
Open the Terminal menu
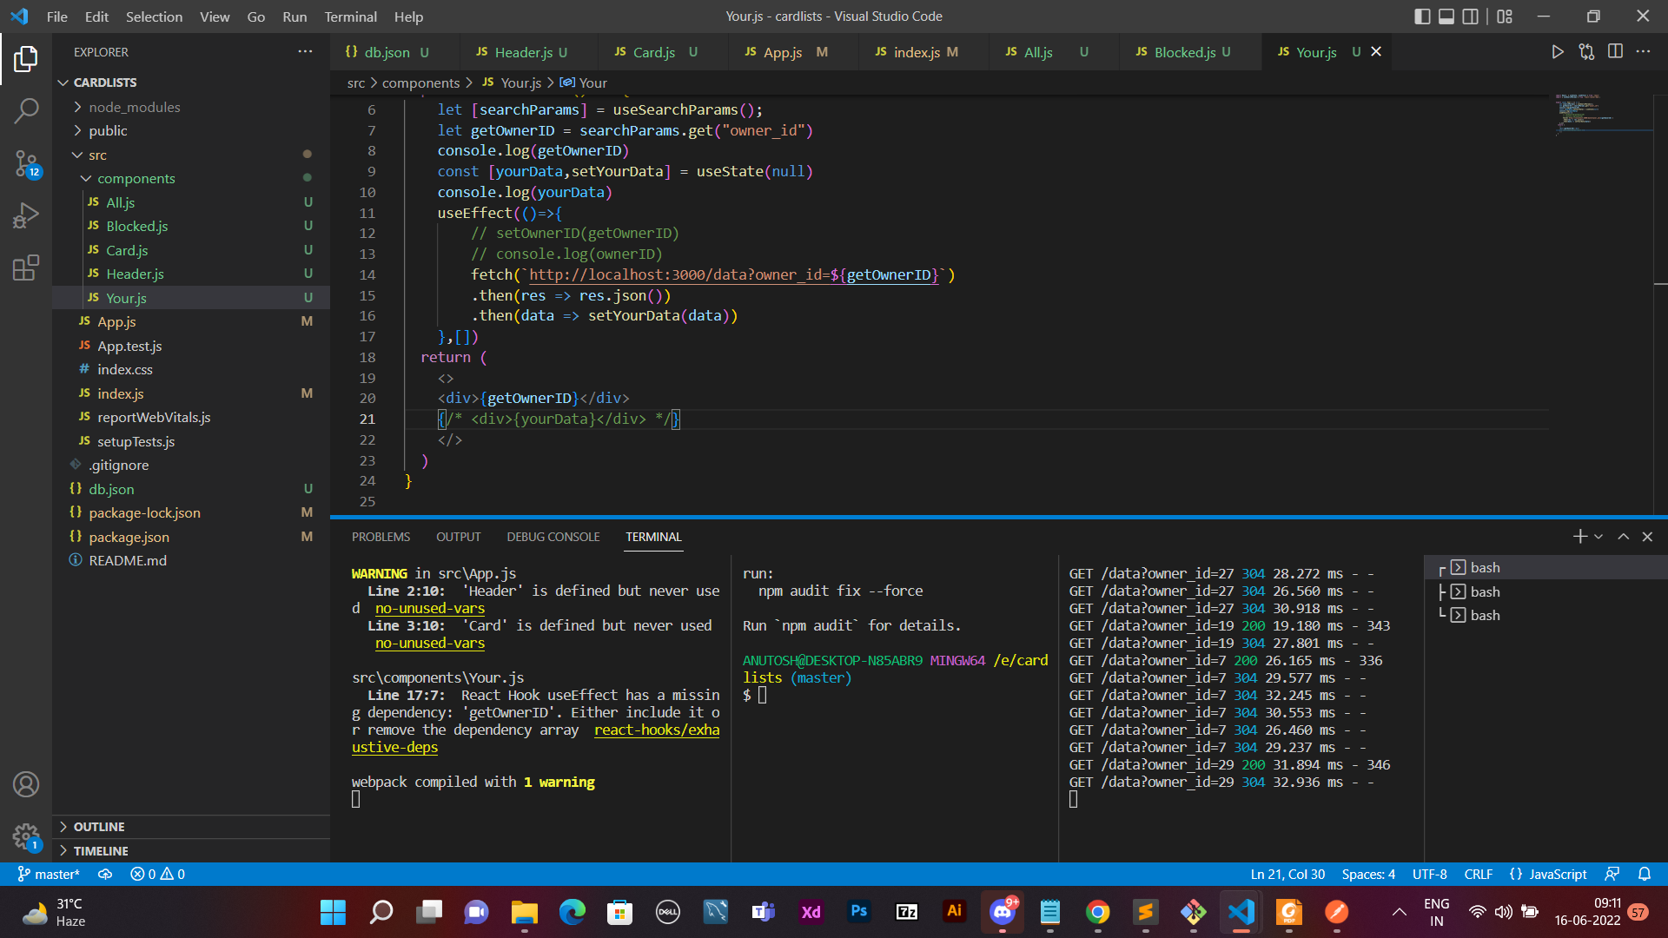coord(350,17)
